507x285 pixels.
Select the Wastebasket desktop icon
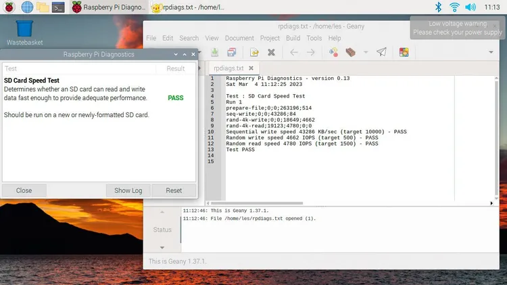(24, 32)
